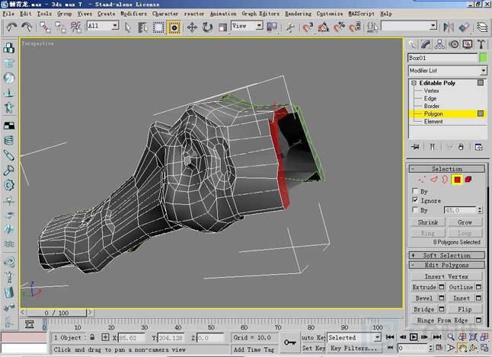
Task: Click the Configure Modifier Sets icon
Action: tap(479, 147)
